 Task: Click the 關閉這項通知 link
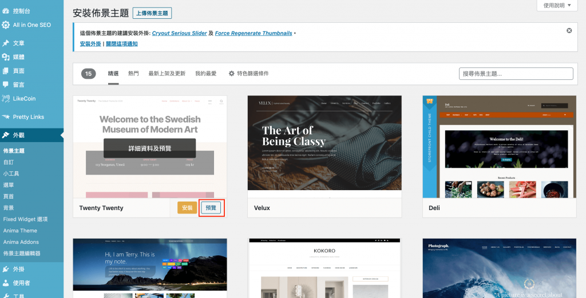122,43
